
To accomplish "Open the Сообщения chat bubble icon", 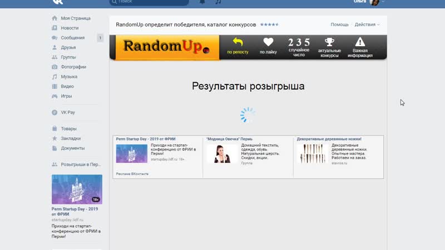I will pyautogui.click(x=55, y=38).
